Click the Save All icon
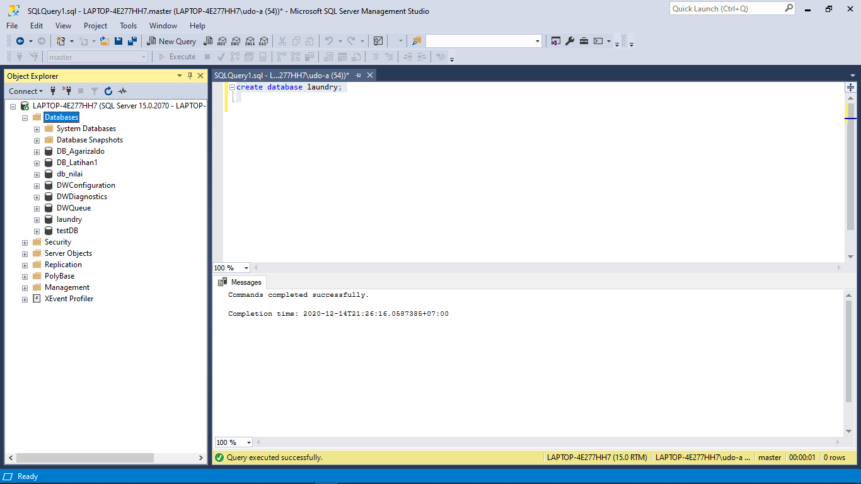This screenshot has width=861, height=484. tap(132, 41)
